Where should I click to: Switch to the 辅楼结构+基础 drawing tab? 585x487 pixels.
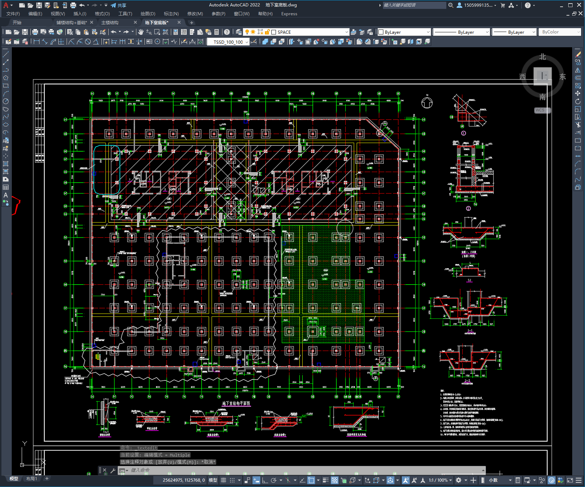click(71, 23)
